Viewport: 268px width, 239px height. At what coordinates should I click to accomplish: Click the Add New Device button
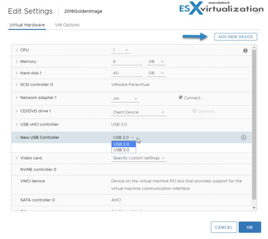click(x=236, y=37)
